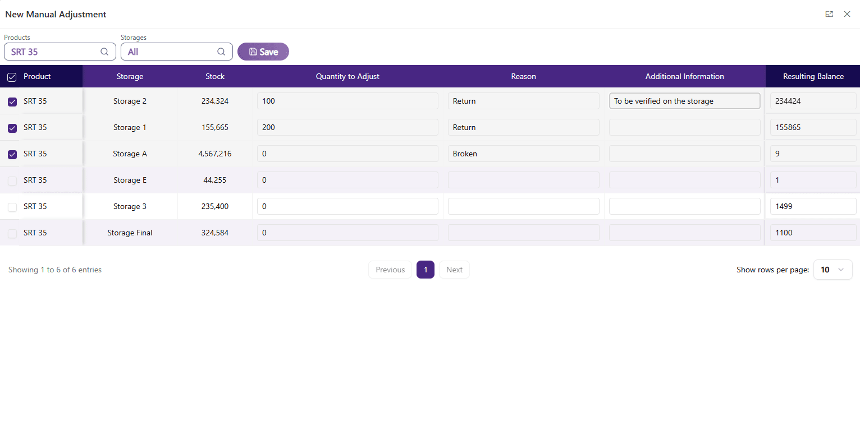The width and height of the screenshot is (860, 422).
Task: Click the expand window icon
Action: tap(829, 14)
